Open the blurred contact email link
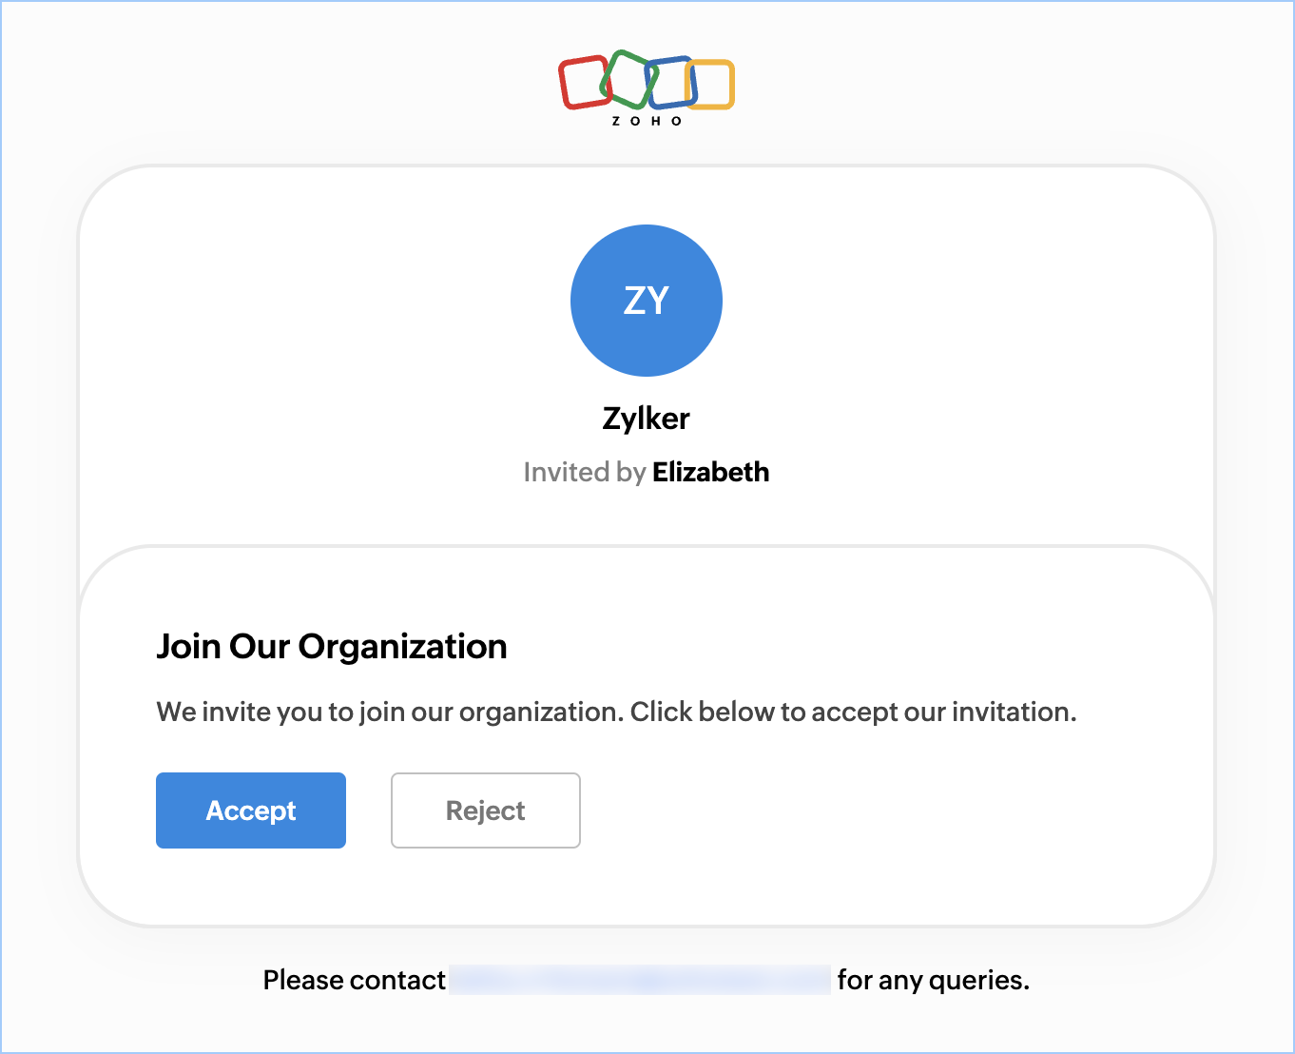Image resolution: width=1295 pixels, height=1054 pixels. click(641, 980)
